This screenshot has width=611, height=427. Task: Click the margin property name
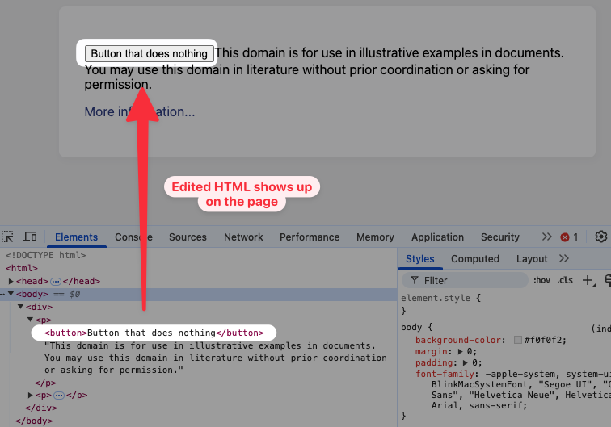[x=432, y=351]
